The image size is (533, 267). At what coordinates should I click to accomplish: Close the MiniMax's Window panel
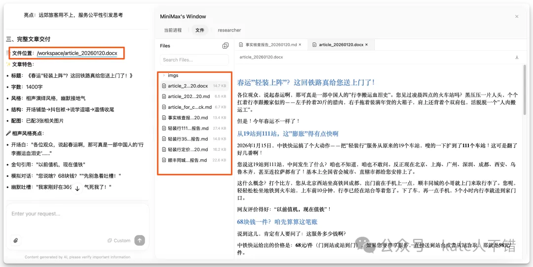[x=517, y=17]
